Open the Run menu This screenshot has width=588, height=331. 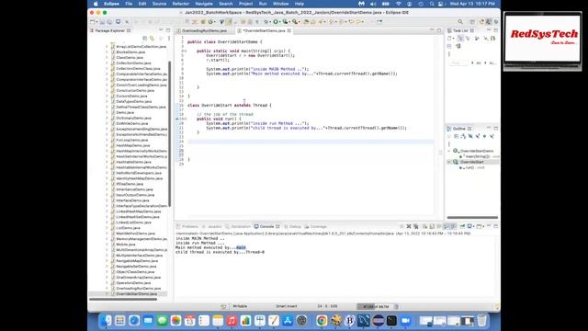pos(263,4)
